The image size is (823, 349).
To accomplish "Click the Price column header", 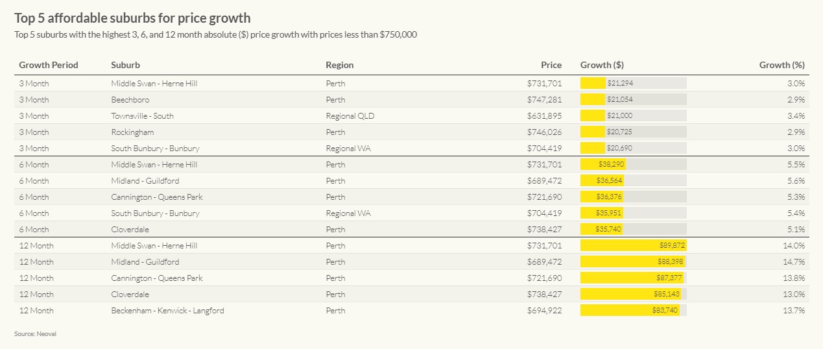I will (551, 65).
